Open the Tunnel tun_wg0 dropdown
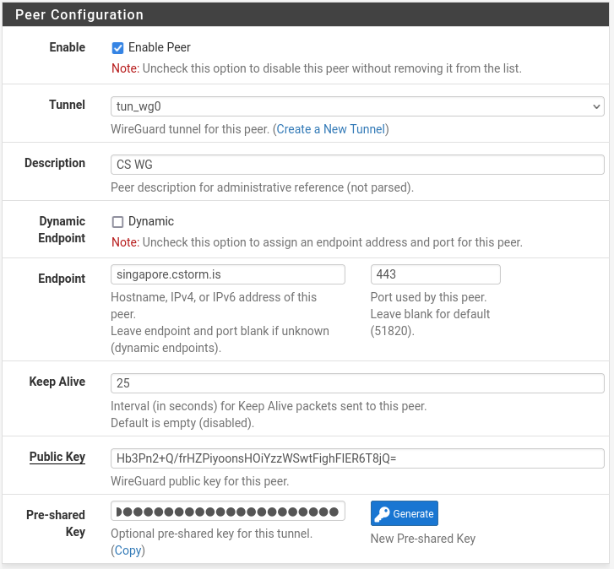The width and height of the screenshot is (614, 569). [x=357, y=106]
